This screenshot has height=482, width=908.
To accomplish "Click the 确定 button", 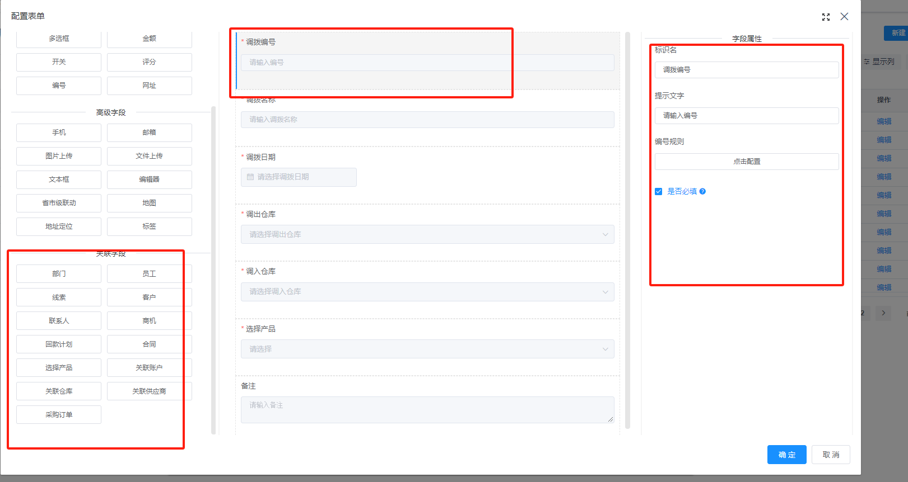I will (x=787, y=455).
